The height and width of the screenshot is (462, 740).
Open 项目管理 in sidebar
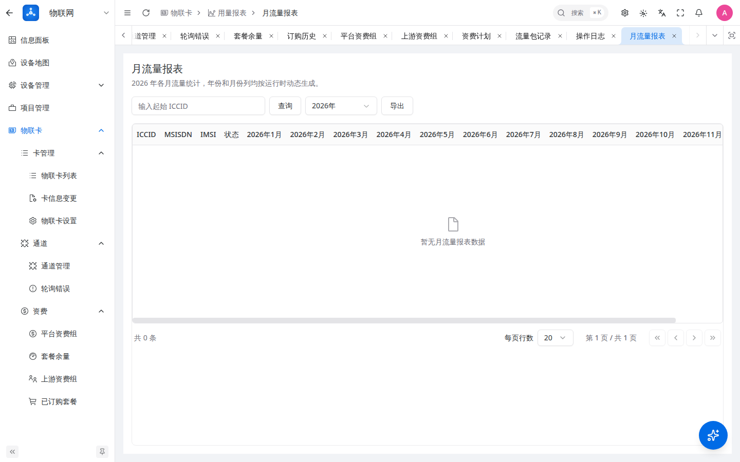tap(57, 108)
